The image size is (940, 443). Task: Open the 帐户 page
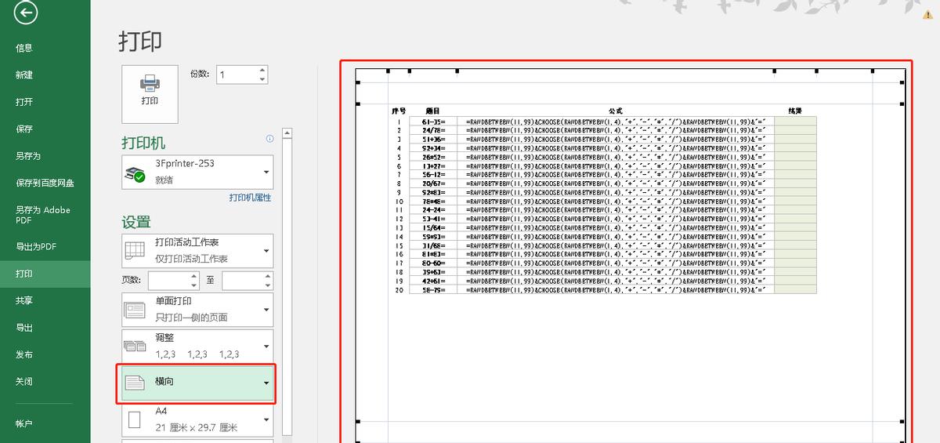tap(24, 423)
